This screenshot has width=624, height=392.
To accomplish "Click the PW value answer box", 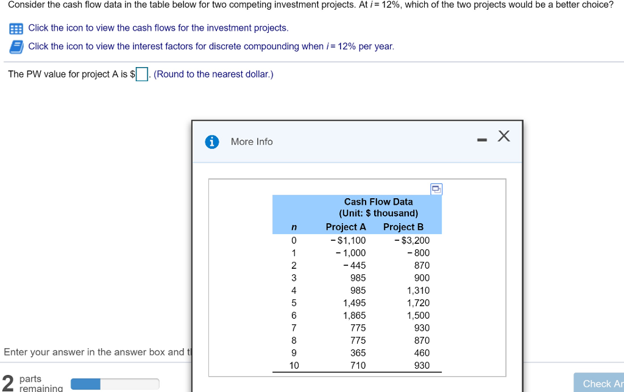I will [142, 74].
